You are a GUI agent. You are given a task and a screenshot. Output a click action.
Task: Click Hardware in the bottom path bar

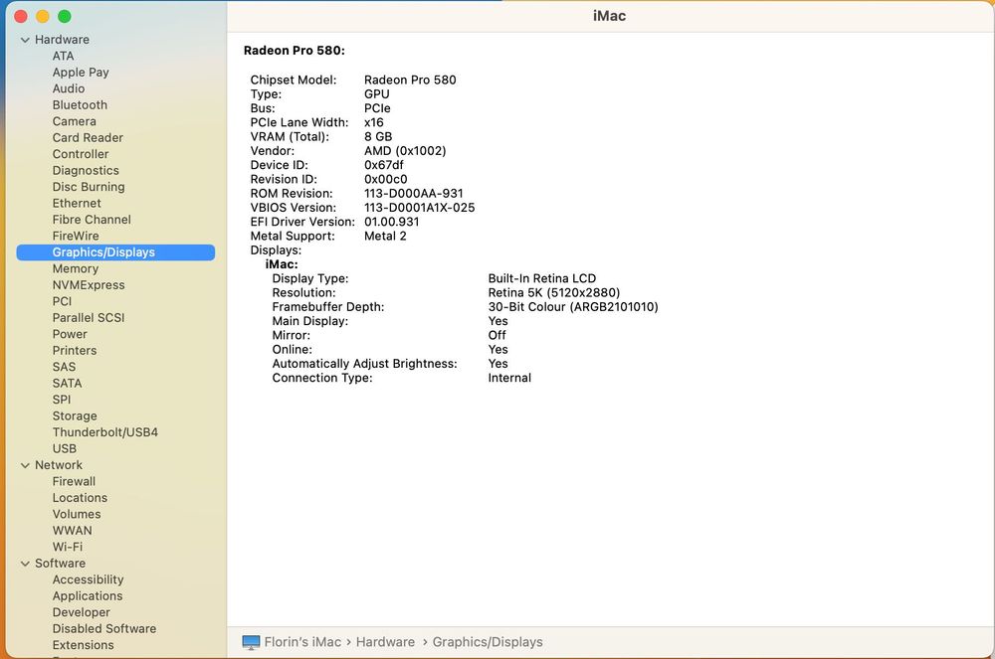point(385,642)
